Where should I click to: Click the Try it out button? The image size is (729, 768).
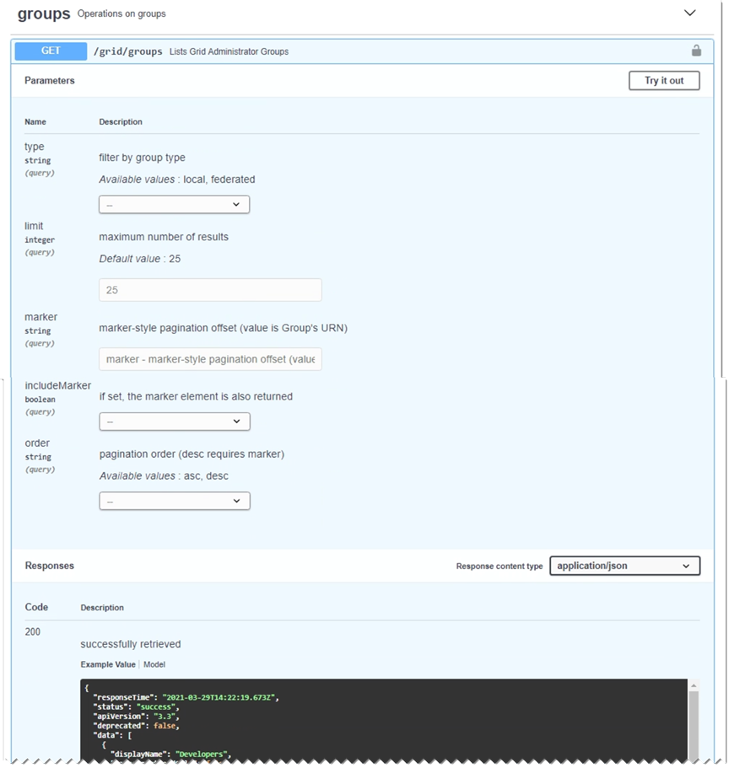664,81
